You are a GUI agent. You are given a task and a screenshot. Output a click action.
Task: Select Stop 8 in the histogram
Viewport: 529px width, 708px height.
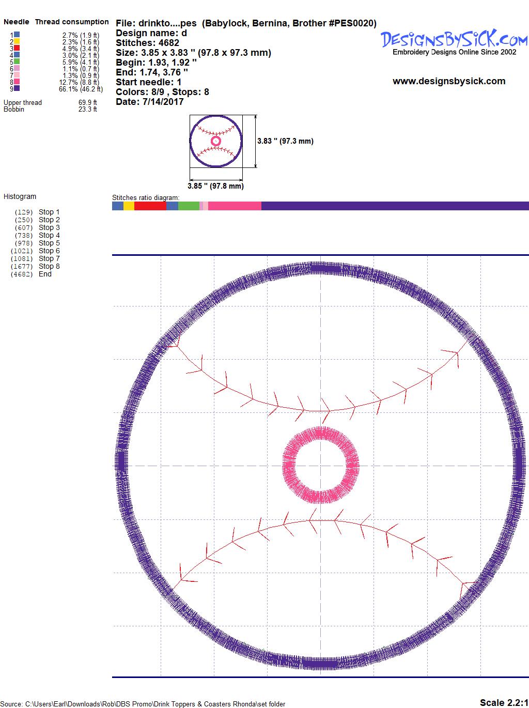49,266
